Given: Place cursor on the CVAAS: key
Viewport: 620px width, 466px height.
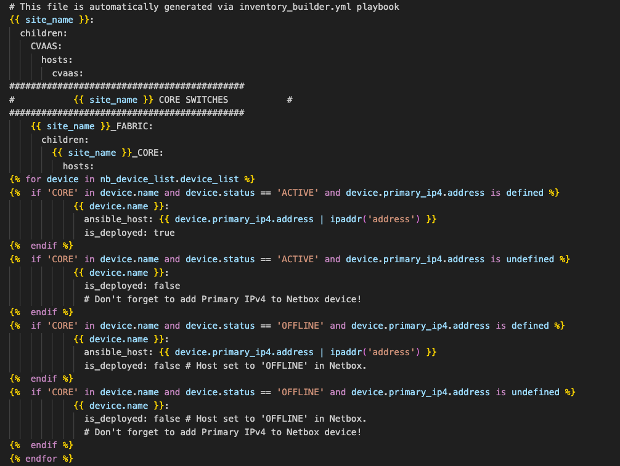Looking at the screenshot, I should point(46,46).
